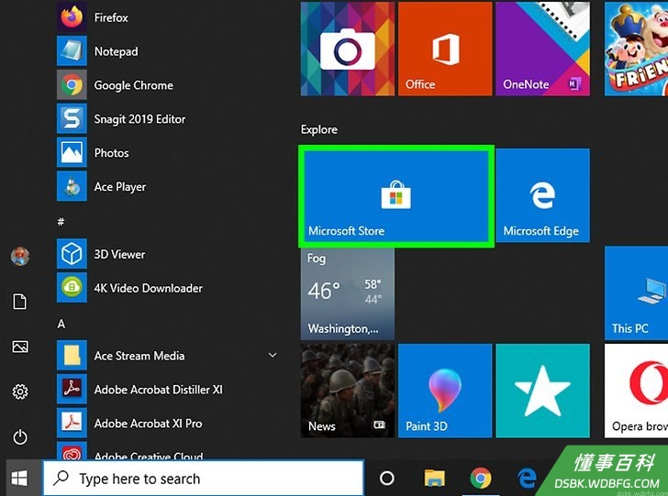Open File Explorer from the taskbar
Screen dimensions: 668x496
coord(434,478)
